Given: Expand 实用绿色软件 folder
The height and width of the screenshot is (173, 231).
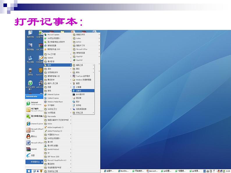Looking at the screenshot, I should [x=58, y=73].
